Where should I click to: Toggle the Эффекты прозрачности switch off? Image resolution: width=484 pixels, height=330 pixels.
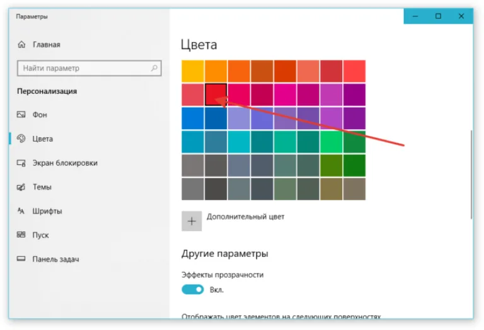coord(193,290)
